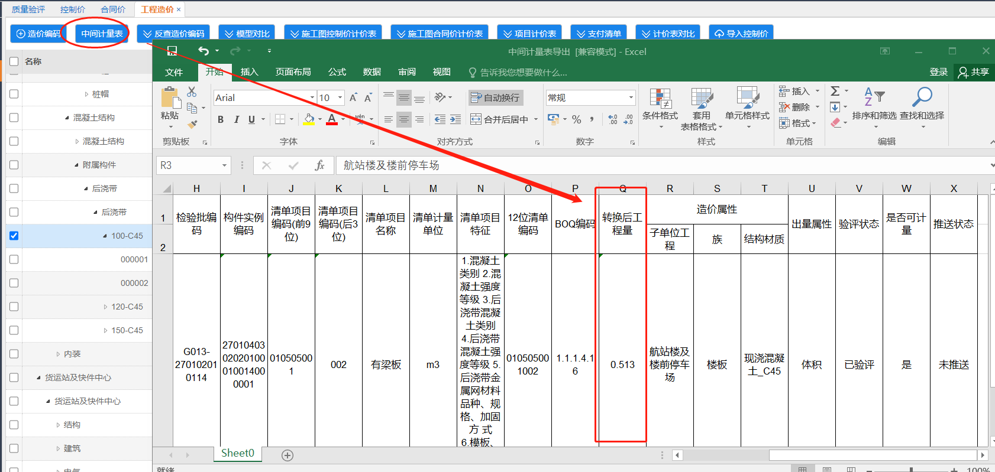
Task: Click the insert function fx icon
Action: (x=319, y=165)
